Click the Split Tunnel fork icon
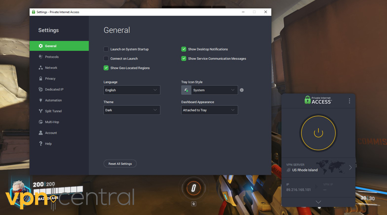387x215 pixels. [x=41, y=111]
